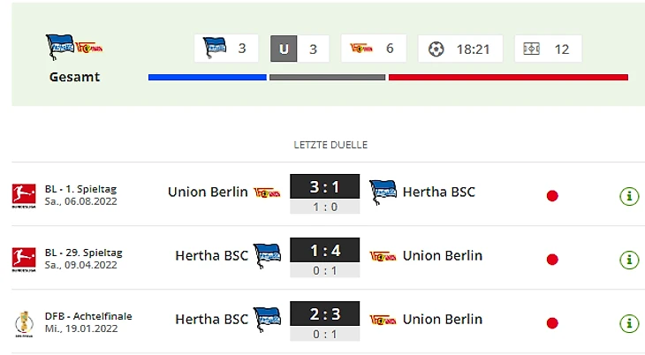Click the football goals icon showing 18:21
This screenshot has height=355, width=645.
[x=436, y=49]
